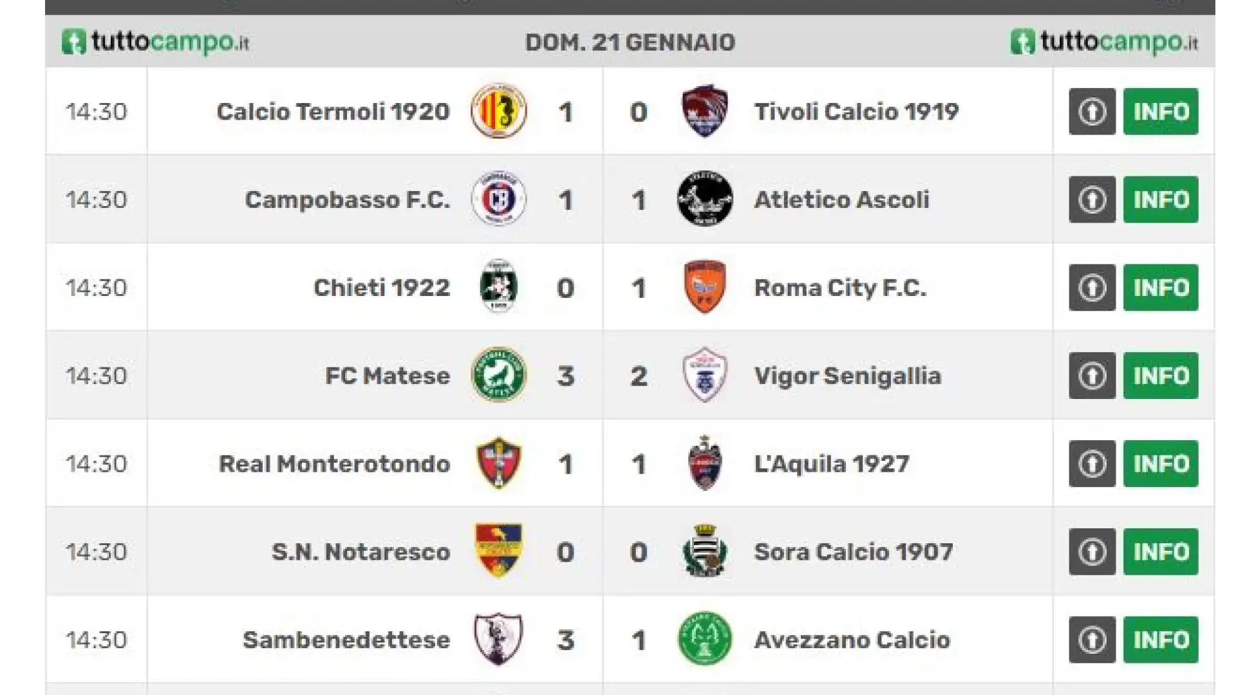The width and height of the screenshot is (1236, 695).
Task: Click the FC Matese green crest
Action: pos(498,375)
